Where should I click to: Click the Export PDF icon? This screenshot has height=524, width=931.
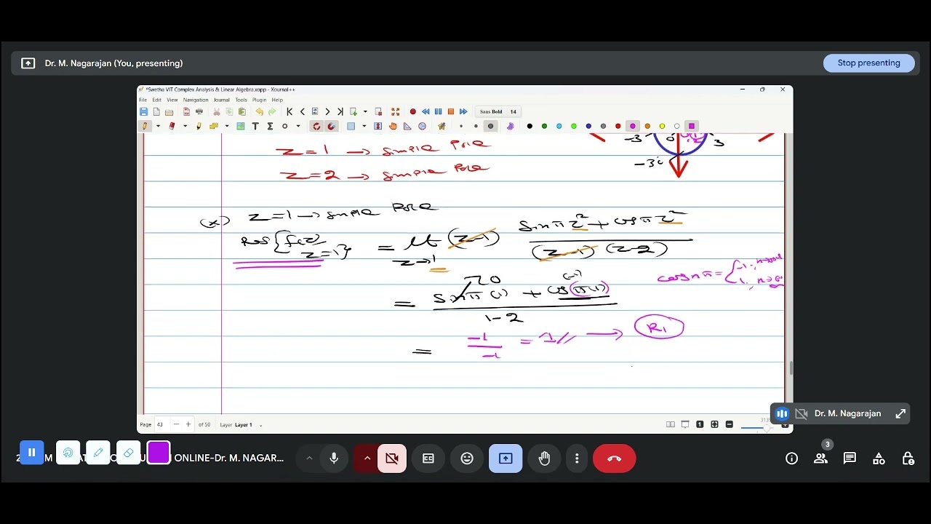[x=186, y=111]
